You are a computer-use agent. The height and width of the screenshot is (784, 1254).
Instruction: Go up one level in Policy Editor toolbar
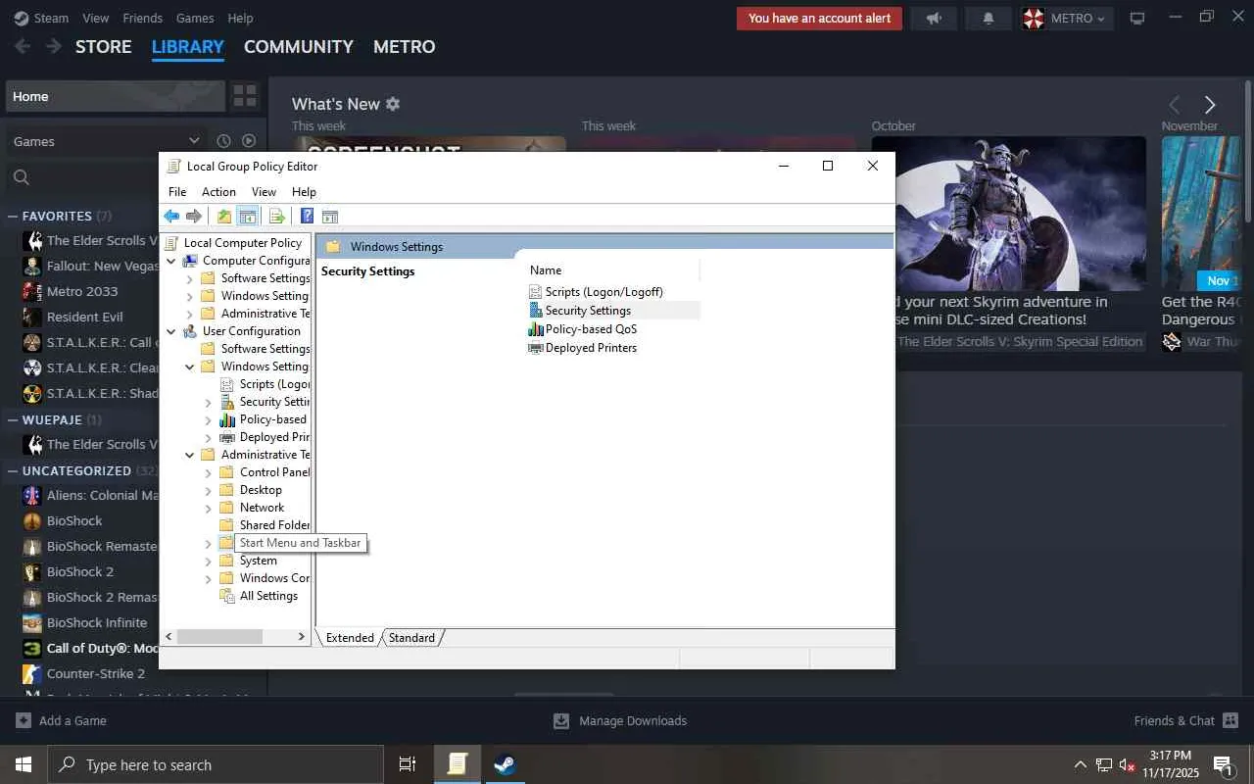pyautogui.click(x=224, y=217)
